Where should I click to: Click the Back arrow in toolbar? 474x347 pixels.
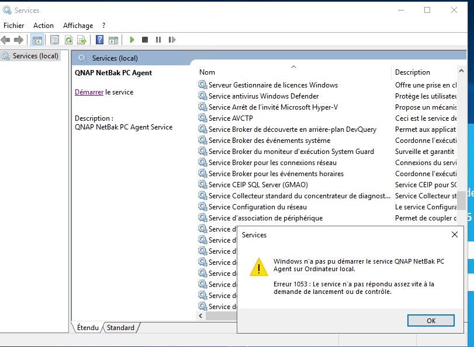click(x=6, y=40)
